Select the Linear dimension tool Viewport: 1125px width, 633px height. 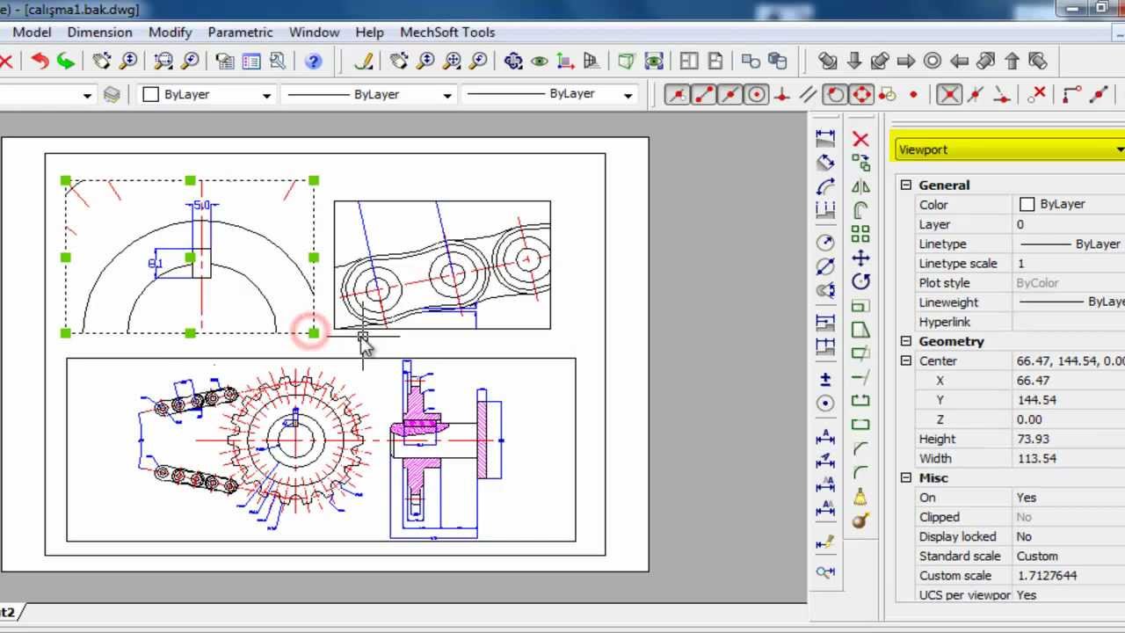pyautogui.click(x=825, y=138)
